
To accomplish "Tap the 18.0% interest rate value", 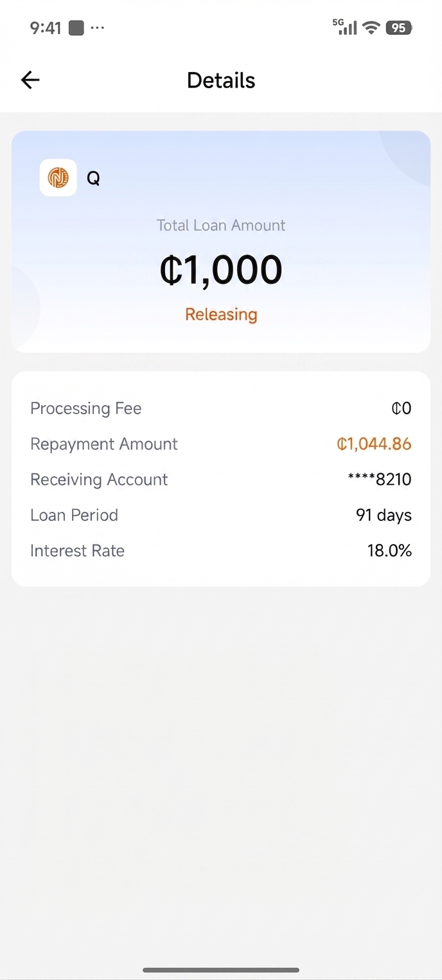I will pos(389,550).
